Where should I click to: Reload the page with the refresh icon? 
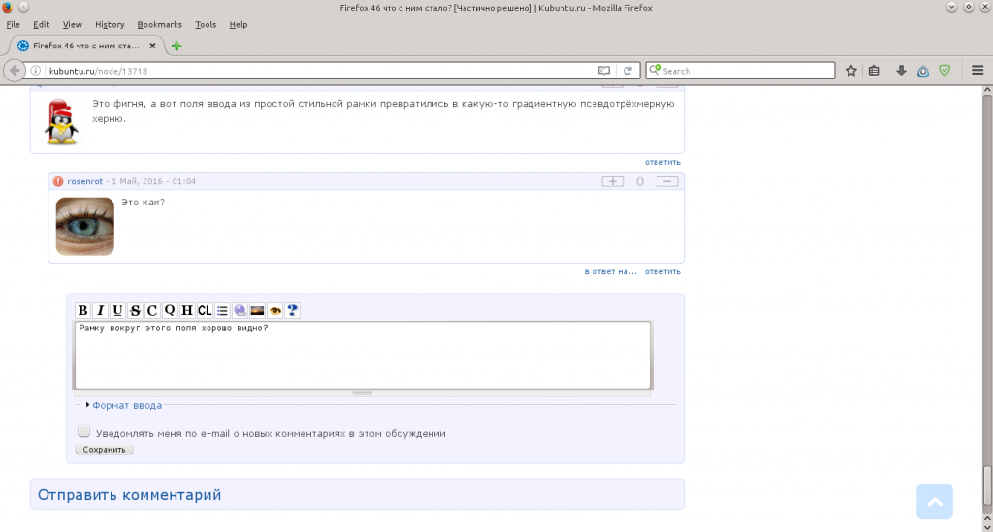[627, 71]
